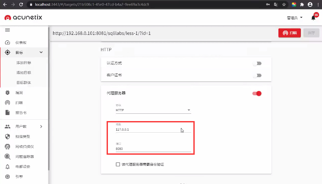Screen dimensions: 322x184
Task: Collapse the hamburger sidebar menu
Action: click(7, 30)
